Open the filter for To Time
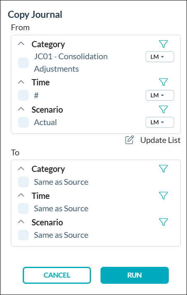This screenshot has width=187, height=295. tap(163, 196)
